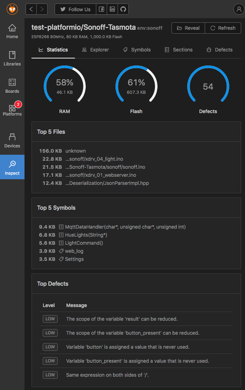Click "Variable 'button_present' is assigned" defect message
The width and height of the screenshot is (245, 390).
click(138, 361)
